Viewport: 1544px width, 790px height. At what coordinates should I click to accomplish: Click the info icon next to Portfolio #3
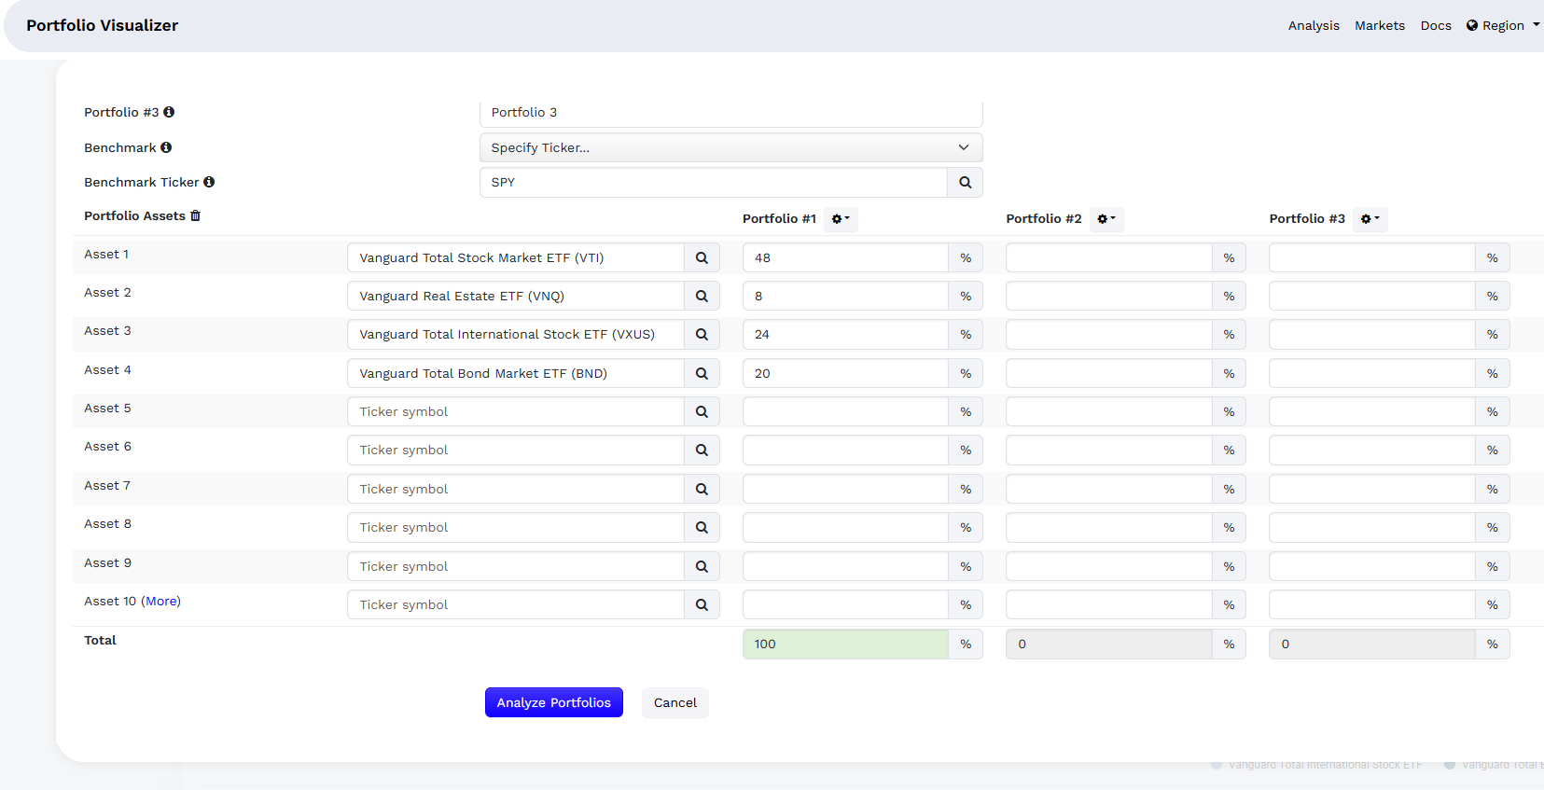tap(169, 112)
